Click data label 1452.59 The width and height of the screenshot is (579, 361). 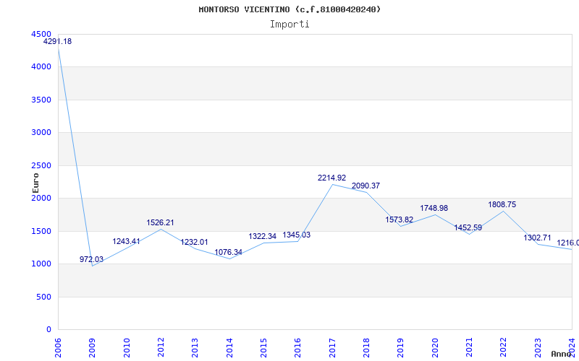pos(468,228)
